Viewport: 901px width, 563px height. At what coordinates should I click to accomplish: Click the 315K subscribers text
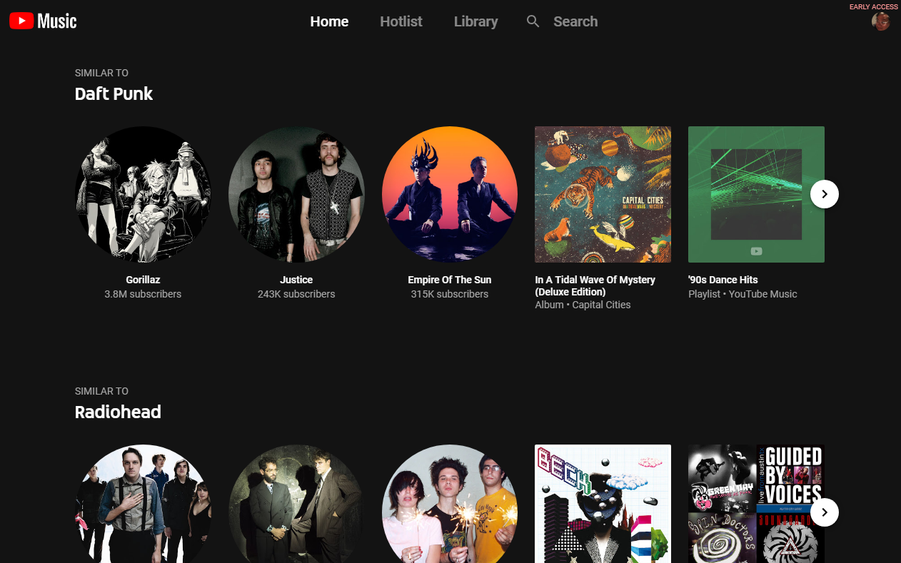[450, 294]
